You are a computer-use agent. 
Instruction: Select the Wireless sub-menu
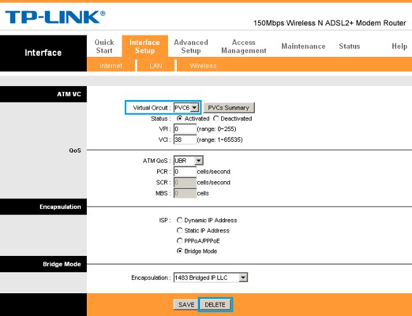point(203,66)
